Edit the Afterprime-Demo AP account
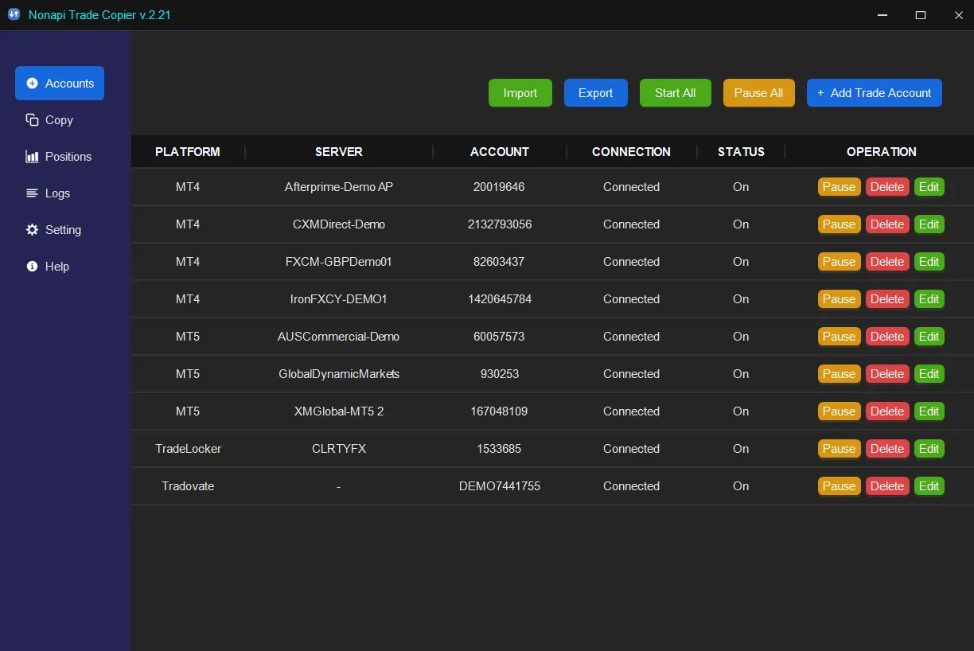Image resolution: width=974 pixels, height=651 pixels. click(929, 187)
